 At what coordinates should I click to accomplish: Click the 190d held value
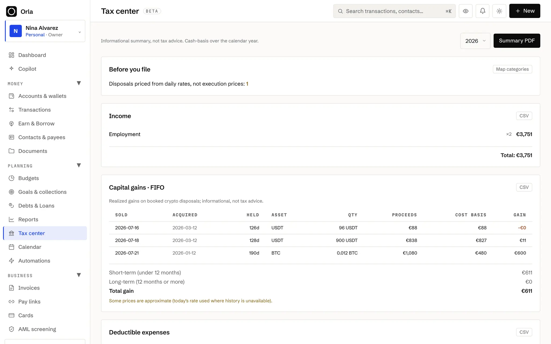click(x=254, y=253)
